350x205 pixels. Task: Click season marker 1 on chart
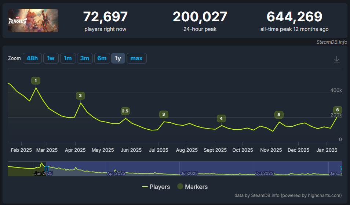[x=36, y=80]
